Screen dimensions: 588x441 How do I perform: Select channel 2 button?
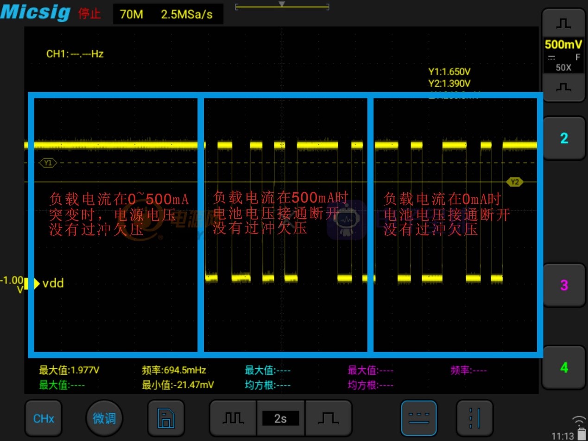point(564,138)
